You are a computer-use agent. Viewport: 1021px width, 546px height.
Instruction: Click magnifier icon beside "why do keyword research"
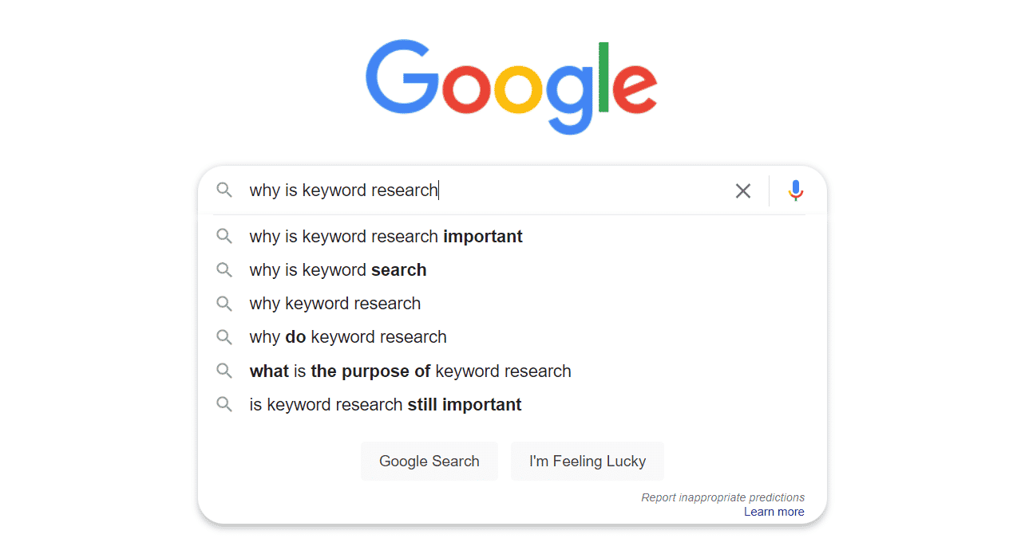tap(224, 336)
